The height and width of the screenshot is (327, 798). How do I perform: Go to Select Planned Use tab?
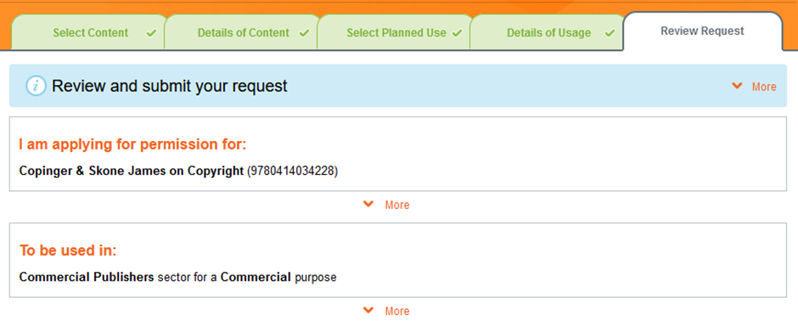tap(396, 32)
